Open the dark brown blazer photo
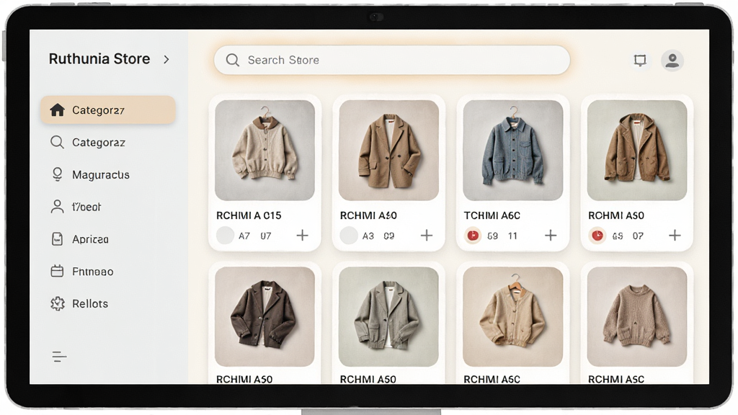The height and width of the screenshot is (415, 738). 265,317
